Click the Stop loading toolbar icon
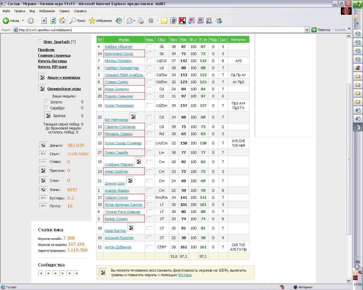This screenshot has width=363, height=290. 44,21
